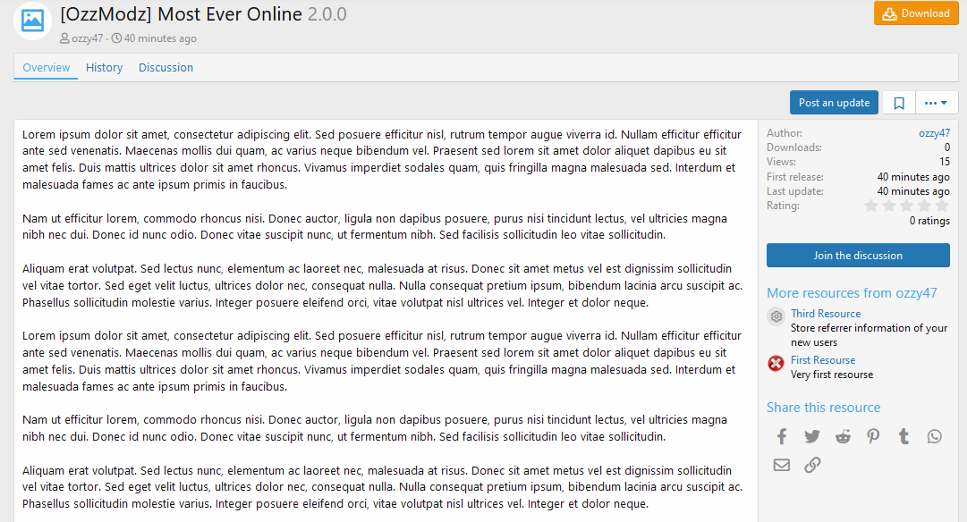
Task: Toggle bookmark for this resource
Action: pos(899,103)
